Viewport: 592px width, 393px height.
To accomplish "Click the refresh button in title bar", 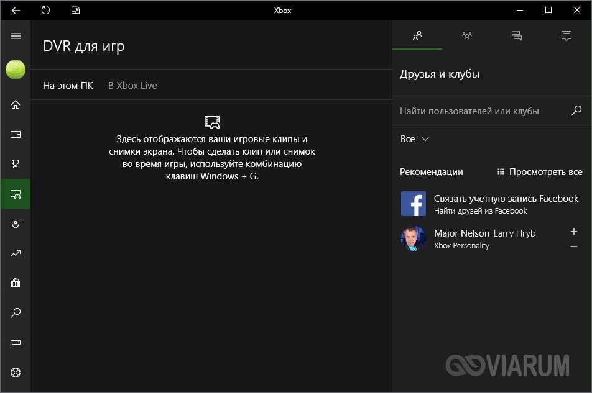I will [45, 11].
